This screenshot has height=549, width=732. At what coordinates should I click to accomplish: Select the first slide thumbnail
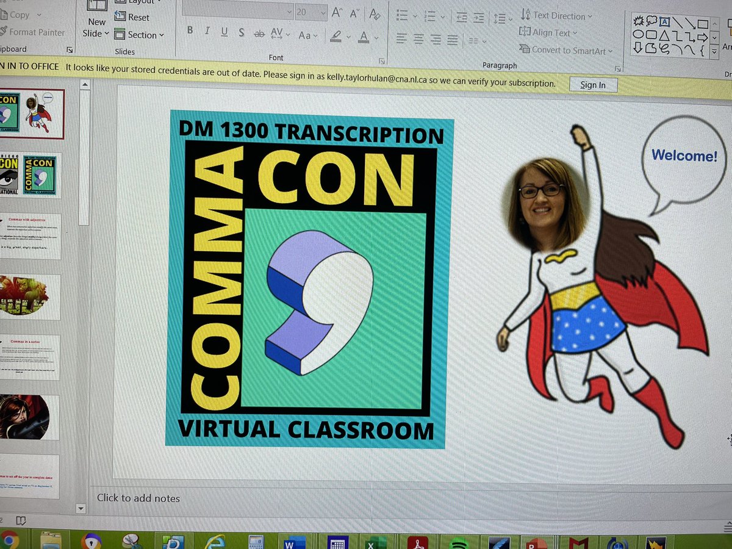pyautogui.click(x=32, y=114)
